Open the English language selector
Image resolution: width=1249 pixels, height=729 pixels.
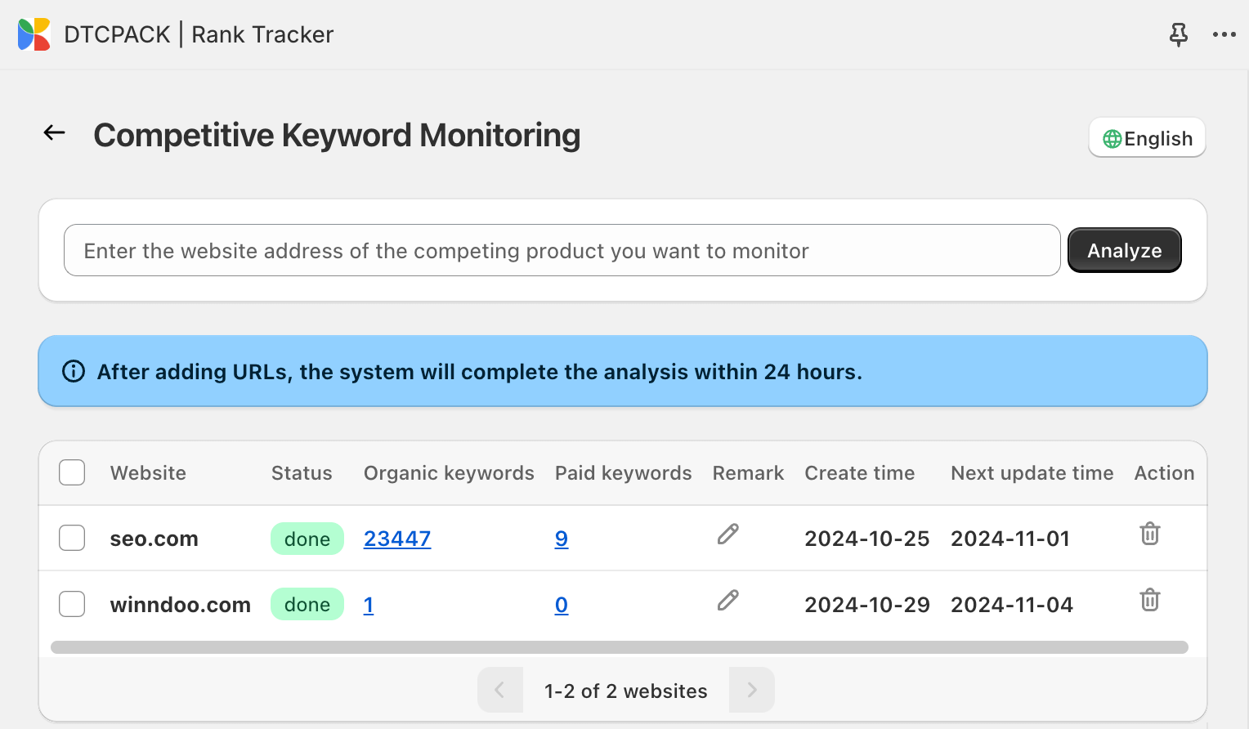pyautogui.click(x=1147, y=138)
